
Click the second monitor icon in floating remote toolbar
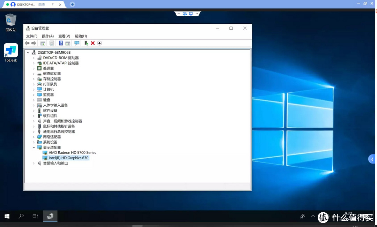point(191,14)
